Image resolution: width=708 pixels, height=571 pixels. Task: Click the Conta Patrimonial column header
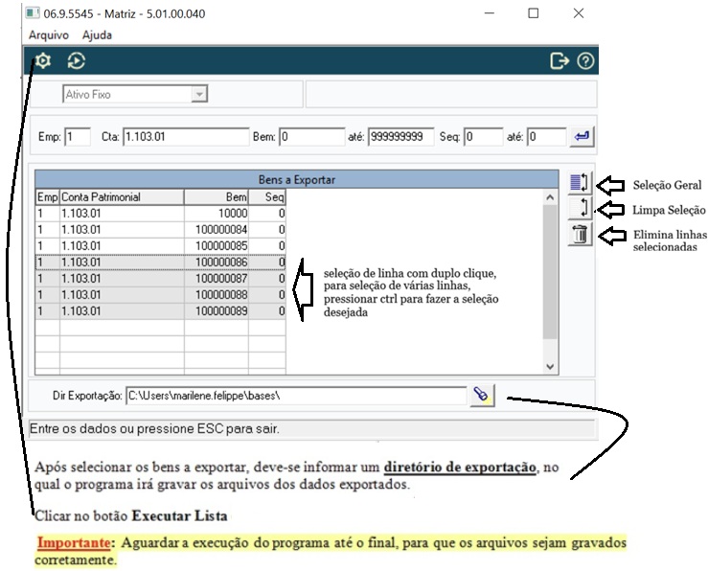coord(122,197)
